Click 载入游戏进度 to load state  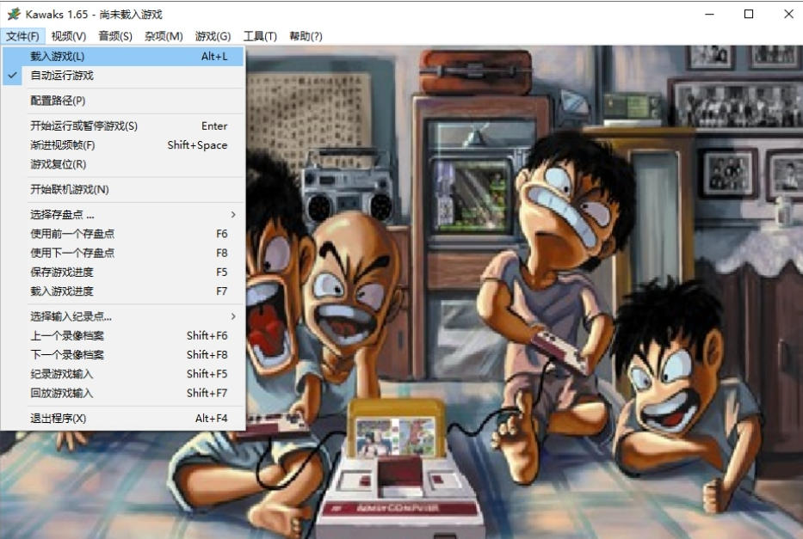(x=123, y=291)
